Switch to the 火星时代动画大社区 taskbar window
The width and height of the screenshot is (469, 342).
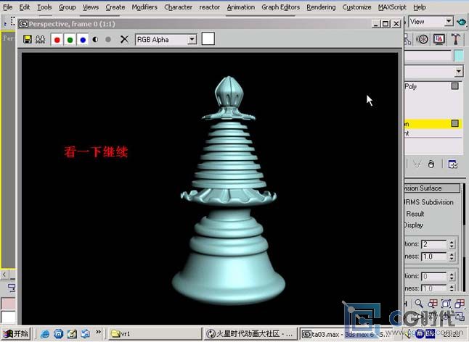(250, 333)
